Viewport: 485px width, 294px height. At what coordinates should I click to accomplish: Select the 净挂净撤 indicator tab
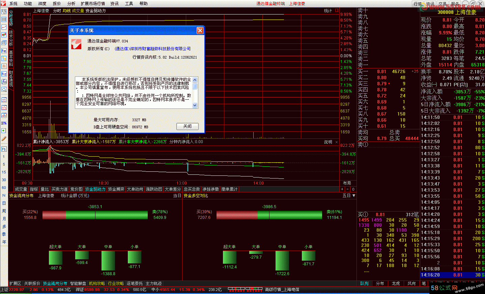point(210,189)
